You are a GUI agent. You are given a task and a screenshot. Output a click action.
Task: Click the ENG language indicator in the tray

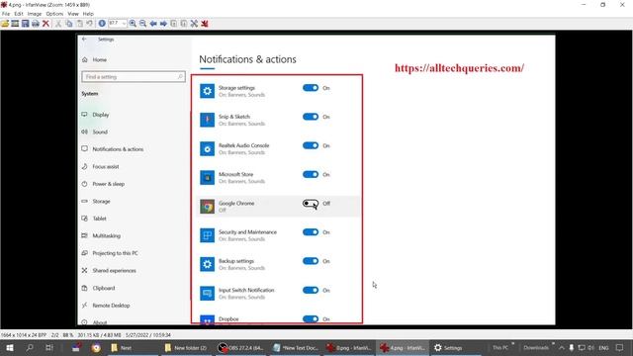(603, 347)
